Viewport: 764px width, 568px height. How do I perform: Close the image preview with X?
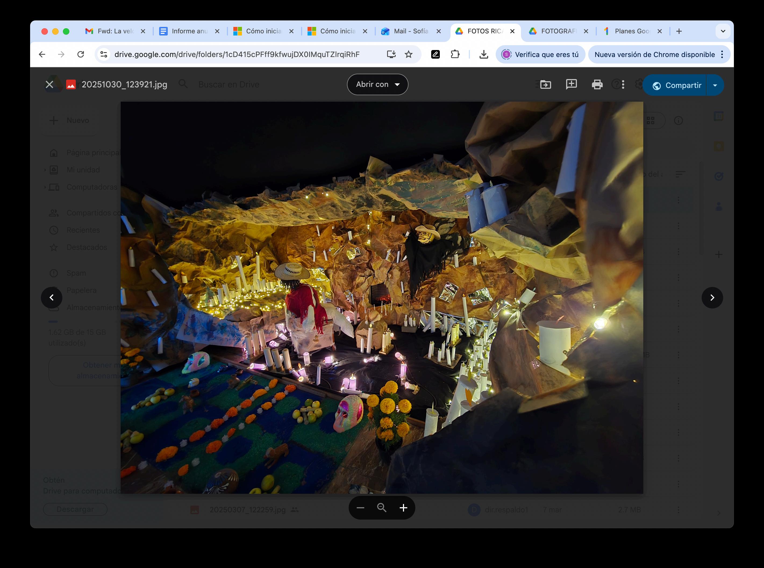[49, 84]
